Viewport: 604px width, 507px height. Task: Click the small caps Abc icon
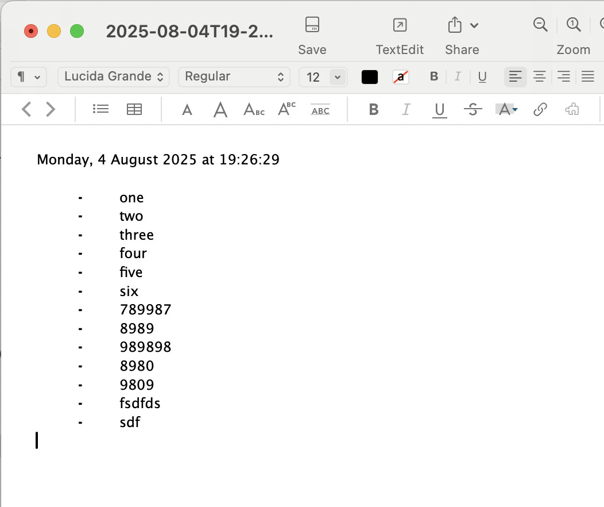[254, 109]
